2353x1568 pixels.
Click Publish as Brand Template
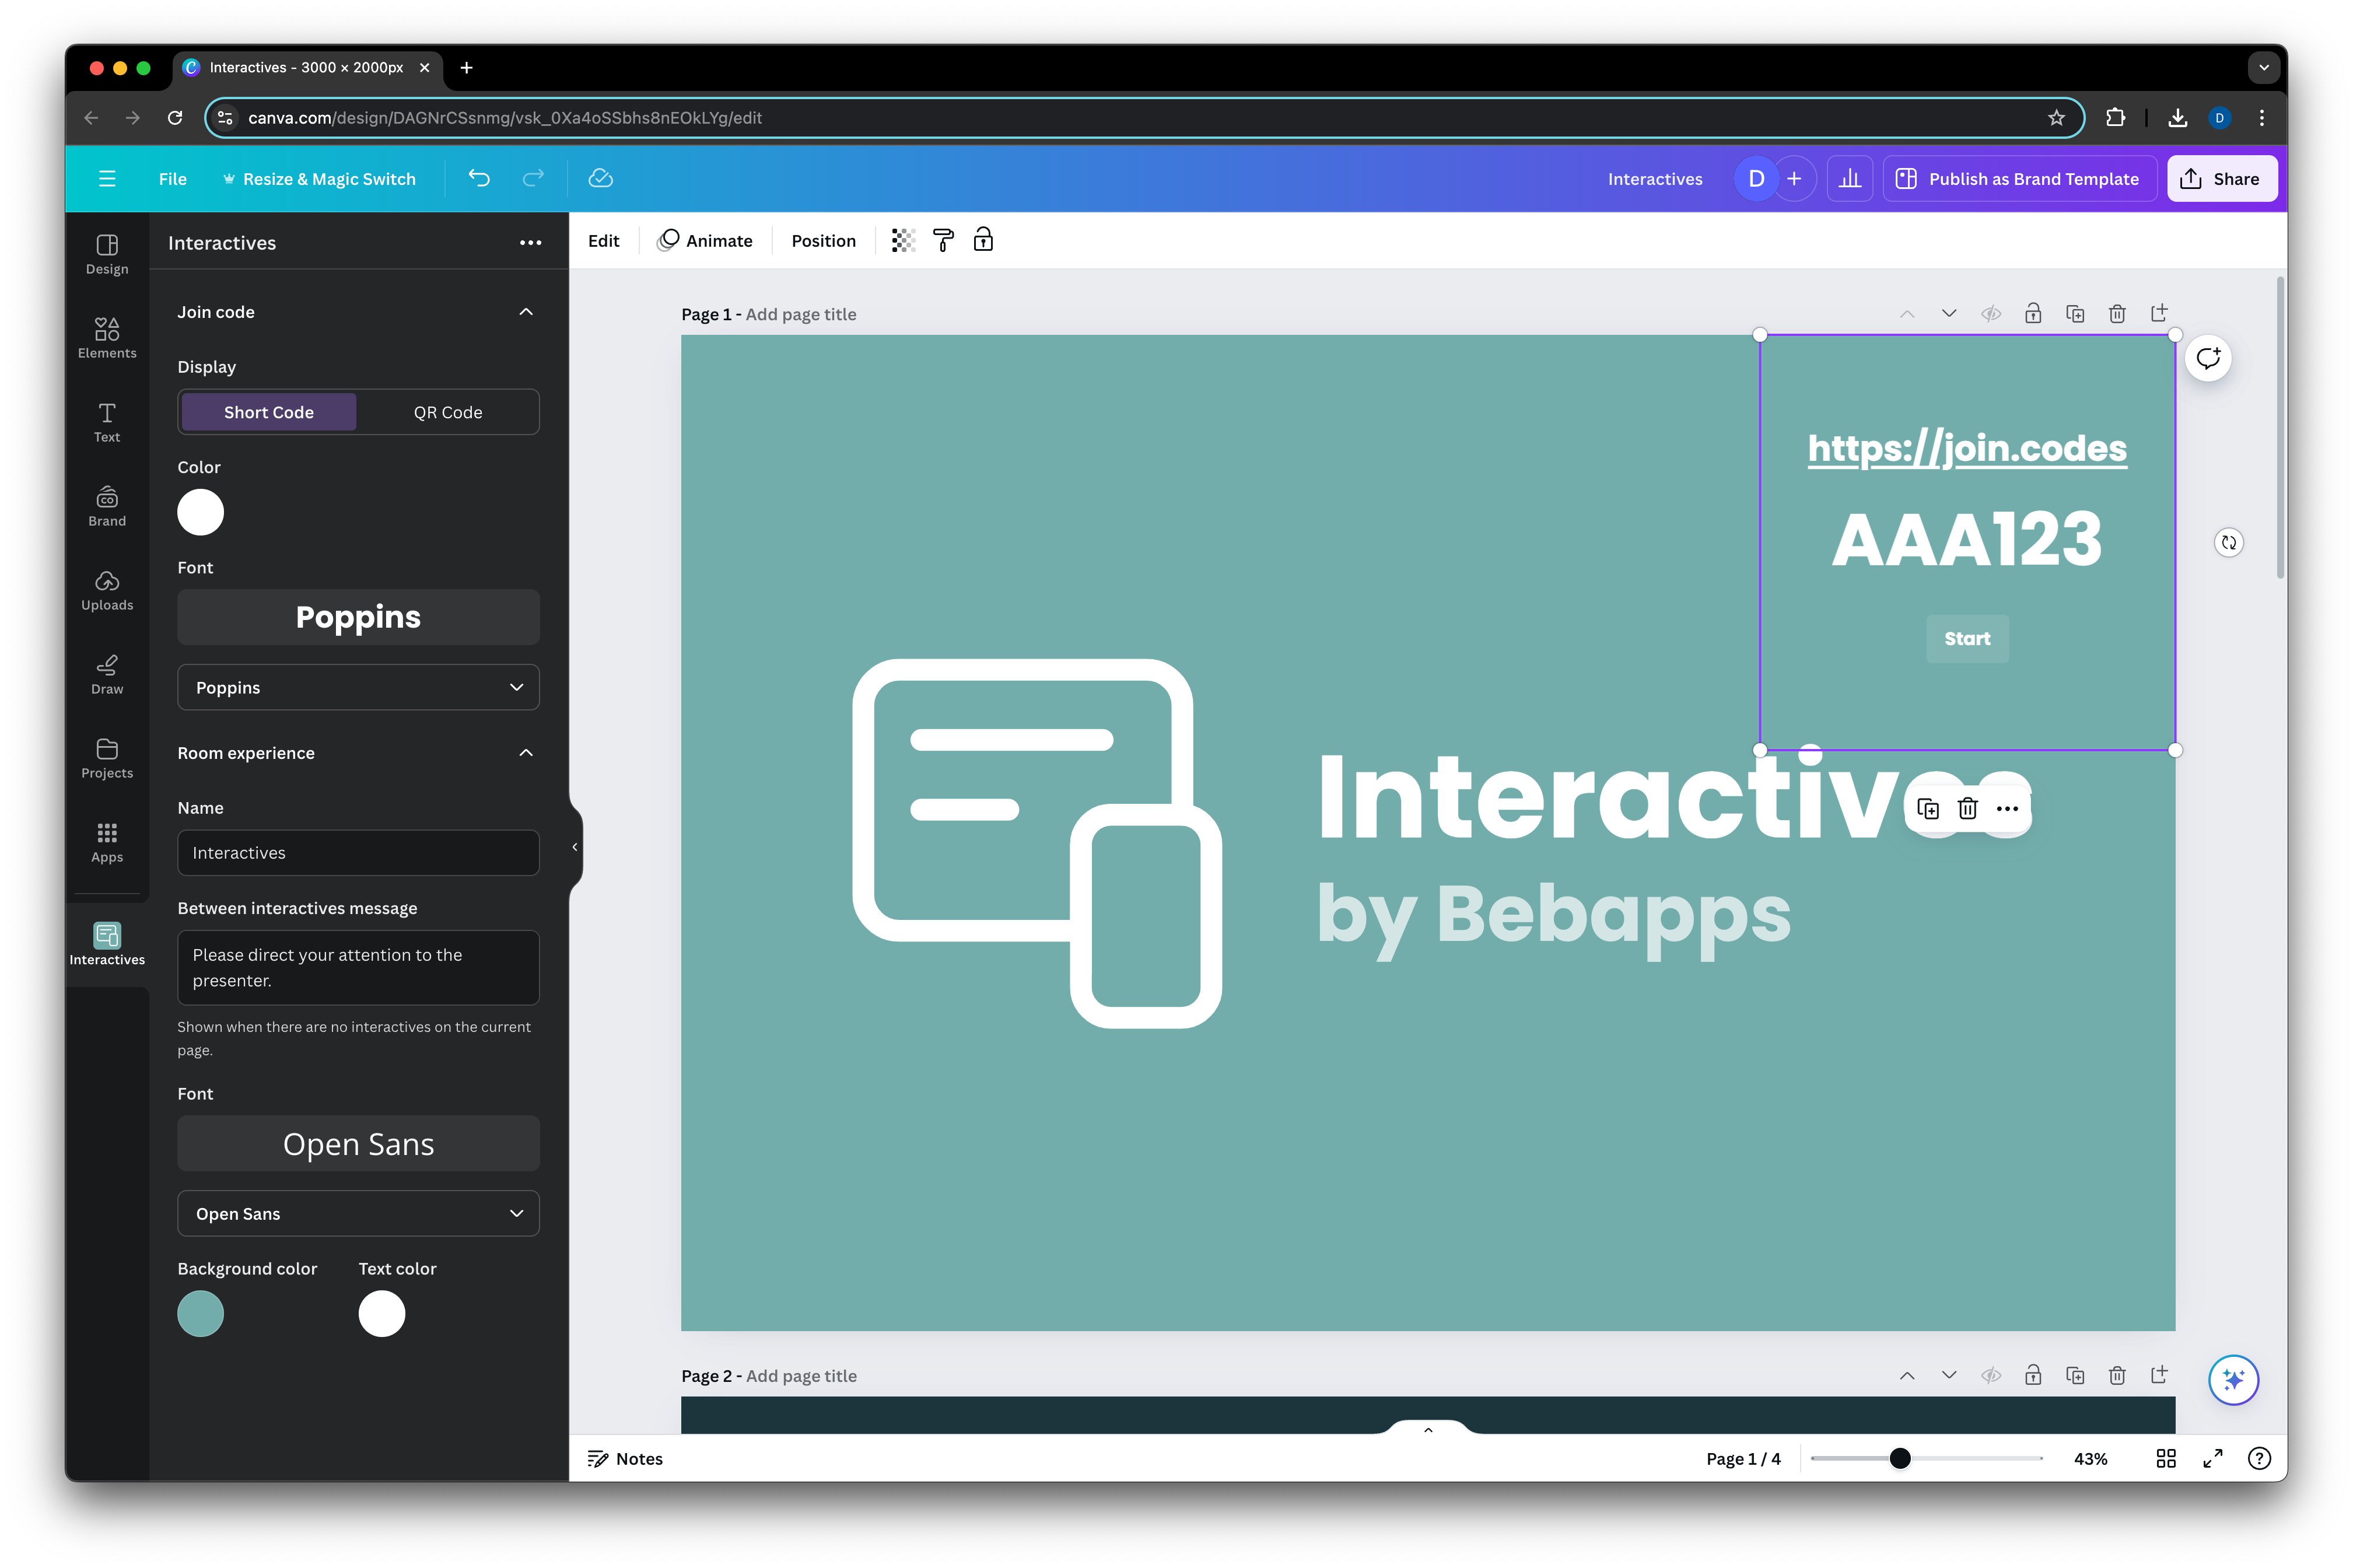2019,179
